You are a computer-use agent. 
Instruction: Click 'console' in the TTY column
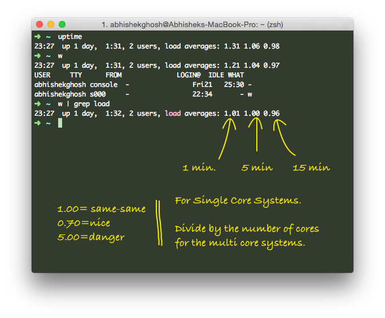(x=104, y=85)
